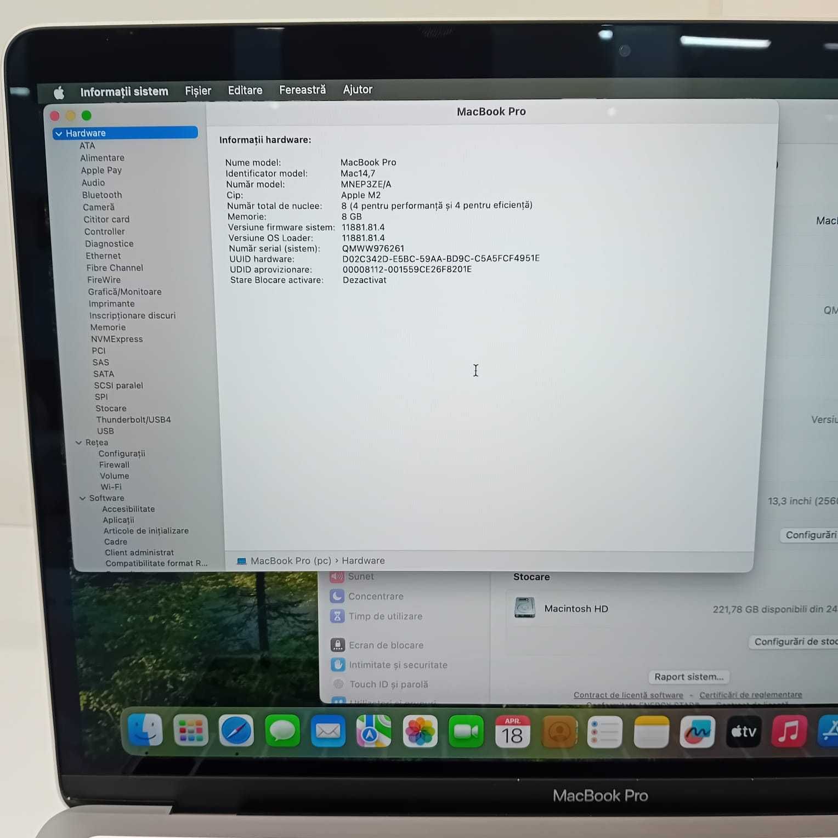Screen dimensions: 838x838
Task: Open the Fereastră menu
Action: [x=302, y=89]
